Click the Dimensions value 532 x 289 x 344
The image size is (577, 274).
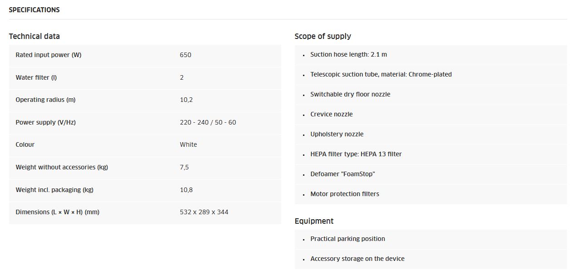204,212
